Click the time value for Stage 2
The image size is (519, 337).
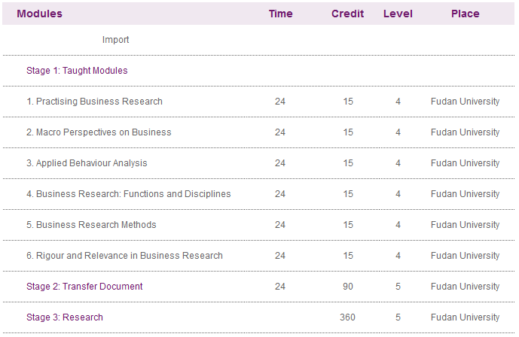coord(280,287)
